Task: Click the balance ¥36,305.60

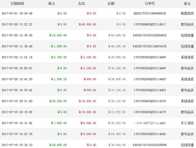Action: 117,68
